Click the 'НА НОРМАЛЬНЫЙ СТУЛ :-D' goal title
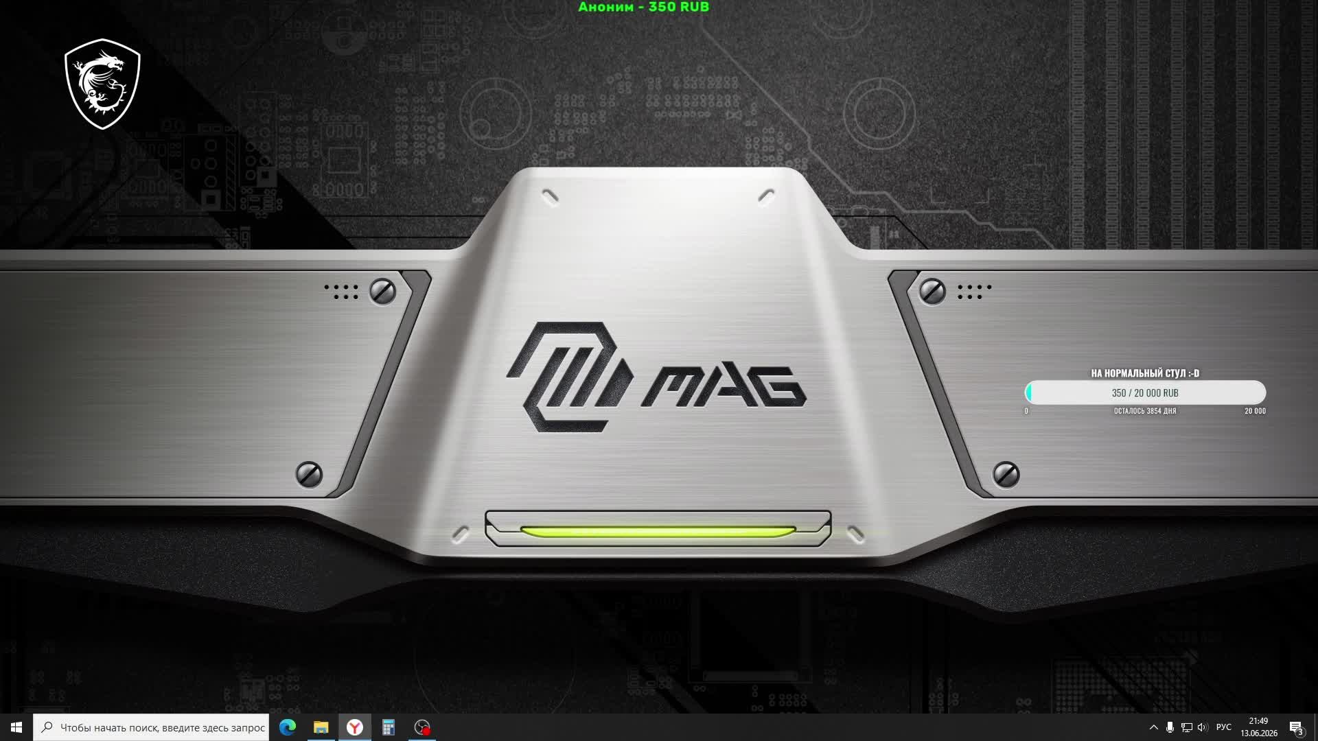The height and width of the screenshot is (741, 1318). tap(1145, 373)
